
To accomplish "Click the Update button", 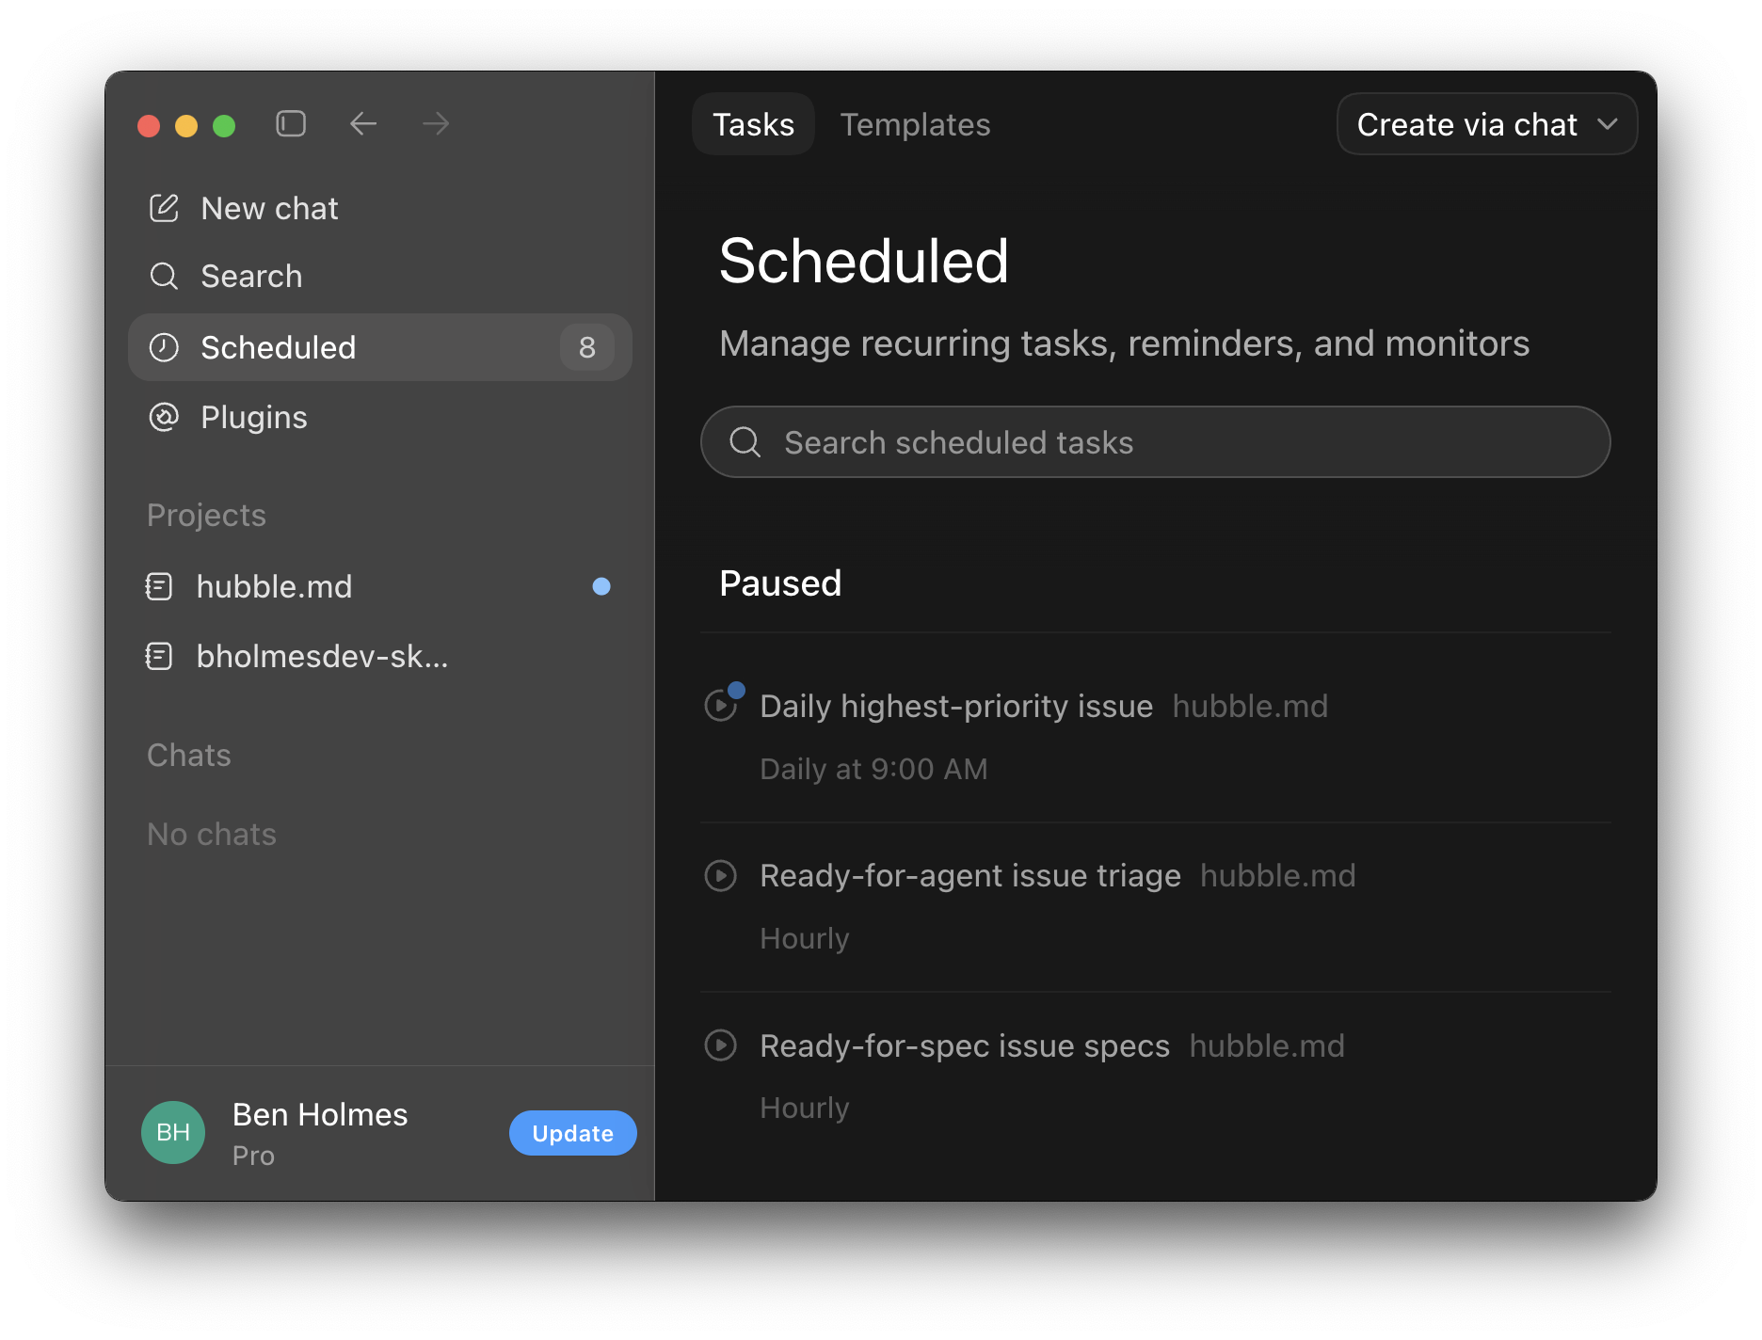I will click(x=573, y=1133).
